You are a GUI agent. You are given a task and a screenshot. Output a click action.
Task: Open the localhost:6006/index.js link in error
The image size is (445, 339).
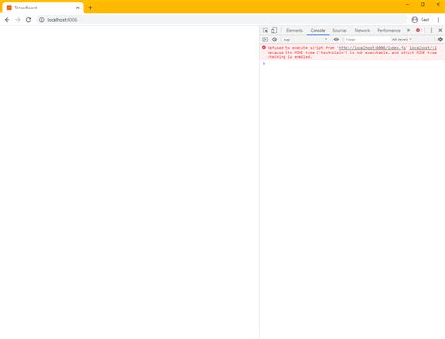click(x=372, y=48)
